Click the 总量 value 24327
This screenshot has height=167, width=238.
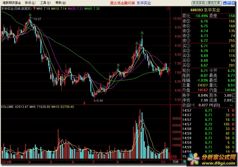coord(203,85)
